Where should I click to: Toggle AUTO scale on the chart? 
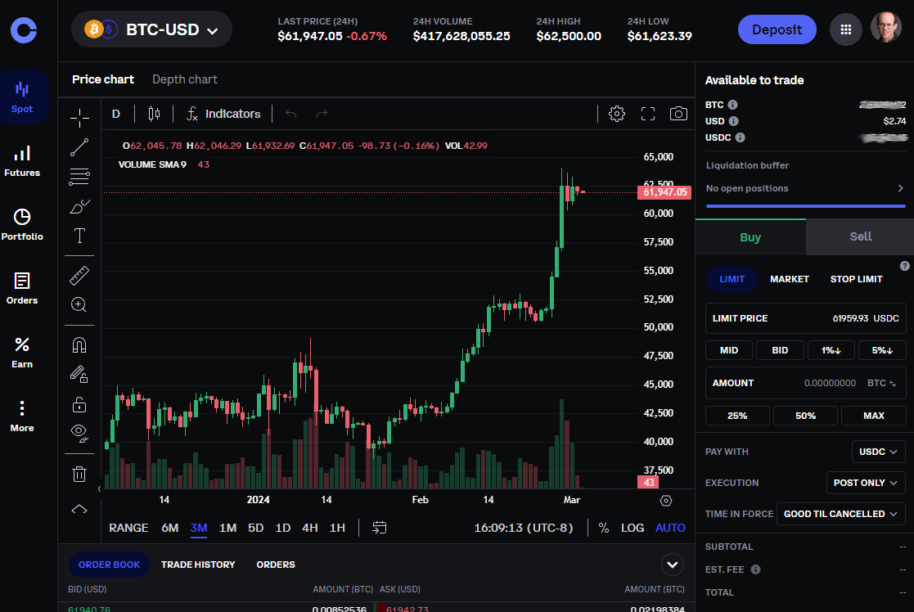(670, 528)
